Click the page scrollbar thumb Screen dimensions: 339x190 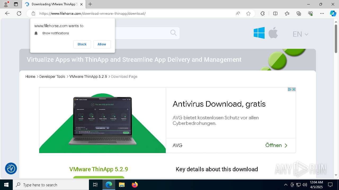(336, 39)
